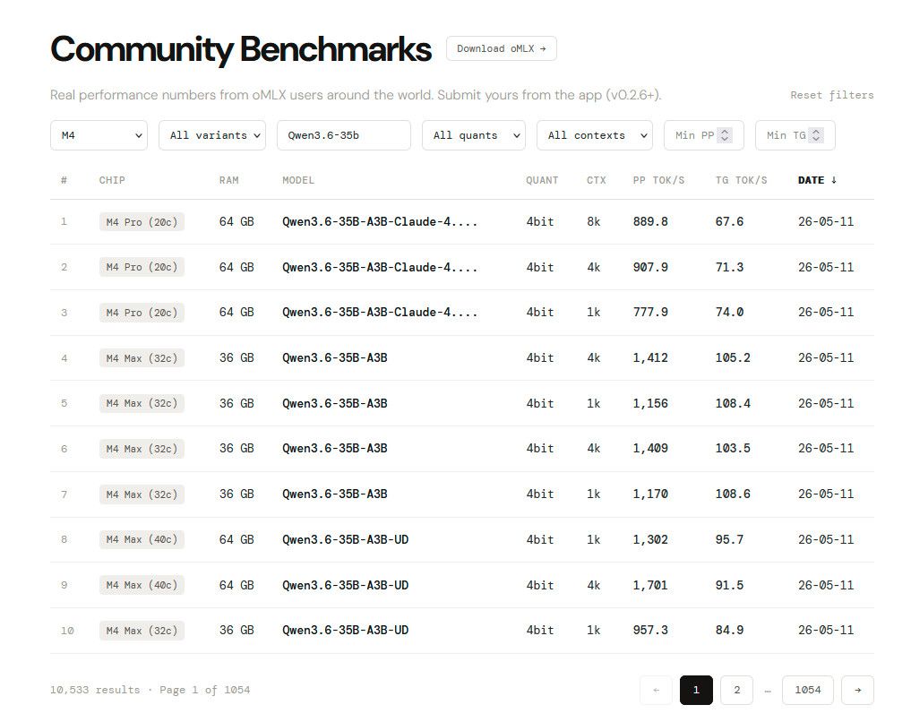Select M4 Max (40c) chip in row 9
Image resolution: width=911 pixels, height=722 pixels.
(142, 585)
